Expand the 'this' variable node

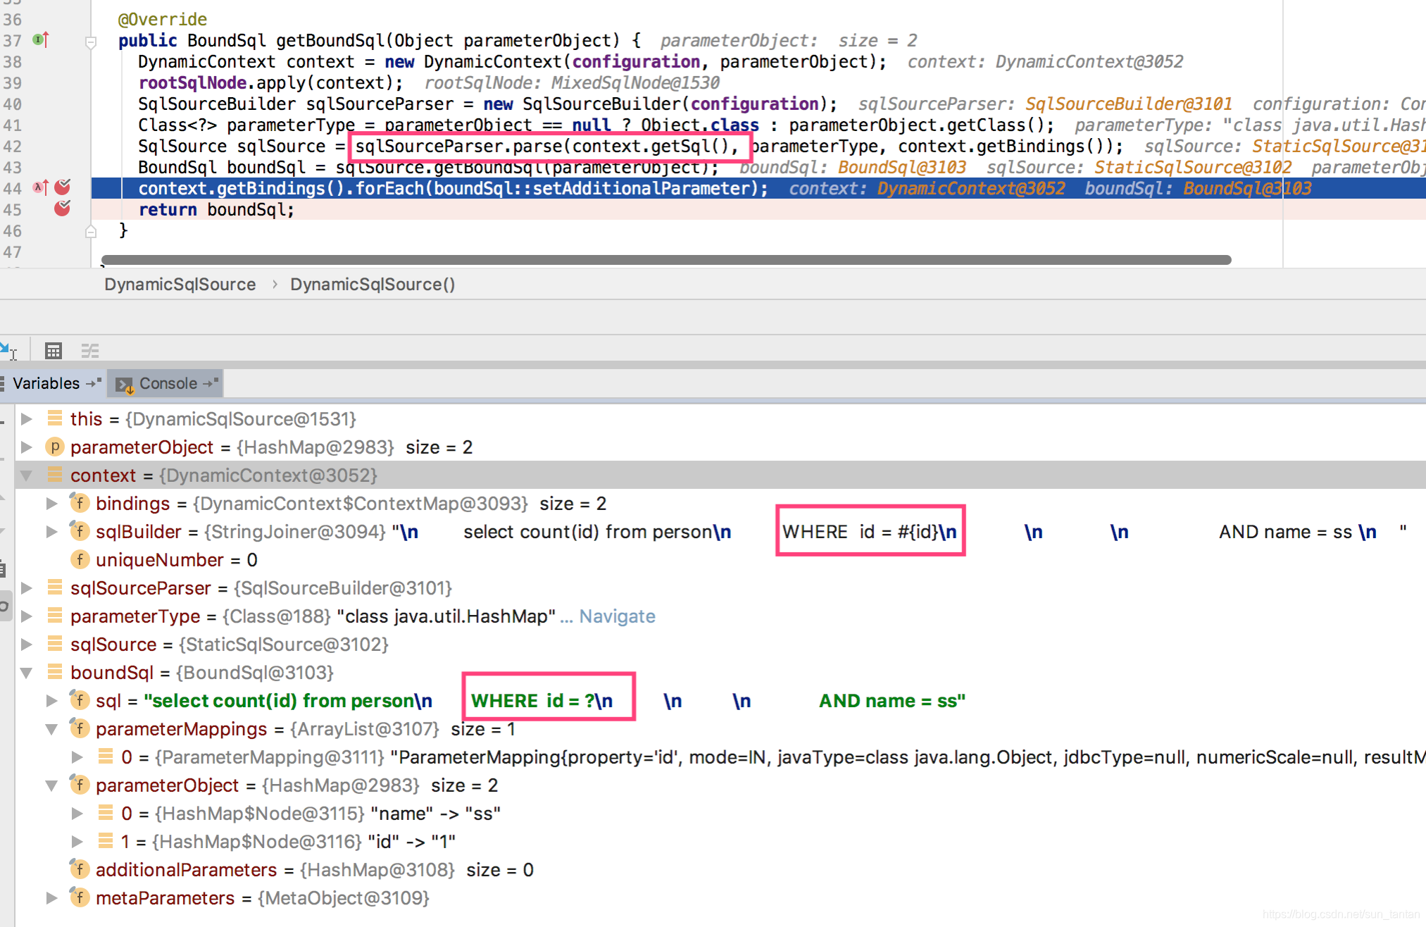coord(27,419)
